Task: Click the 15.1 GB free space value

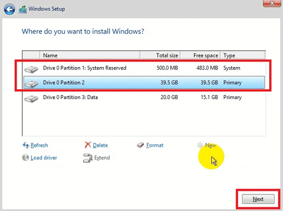Action: pos(209,97)
